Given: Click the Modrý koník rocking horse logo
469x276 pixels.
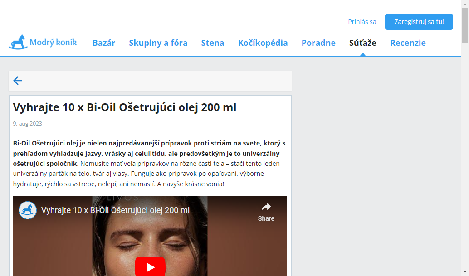Looking at the screenshot, I should (18, 42).
